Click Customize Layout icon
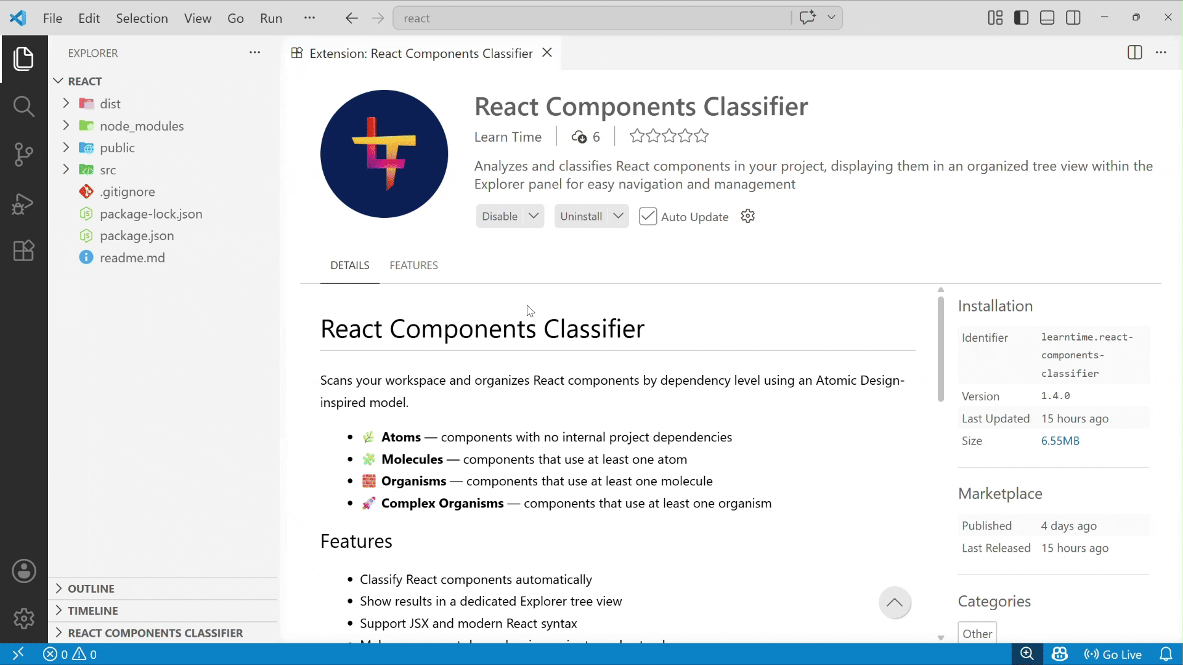The image size is (1183, 665). (995, 18)
